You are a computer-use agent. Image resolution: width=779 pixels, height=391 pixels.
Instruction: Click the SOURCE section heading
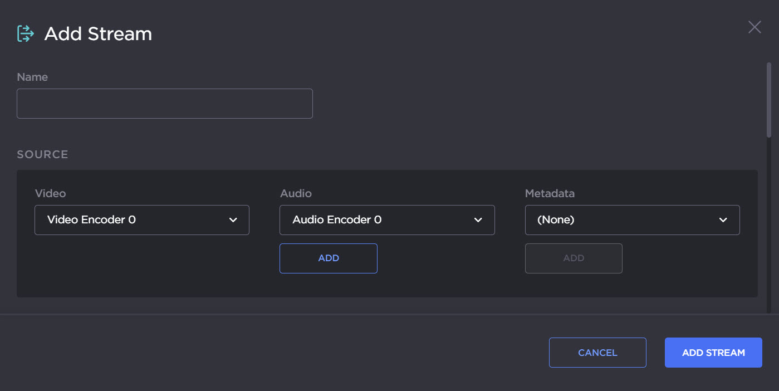pos(42,154)
